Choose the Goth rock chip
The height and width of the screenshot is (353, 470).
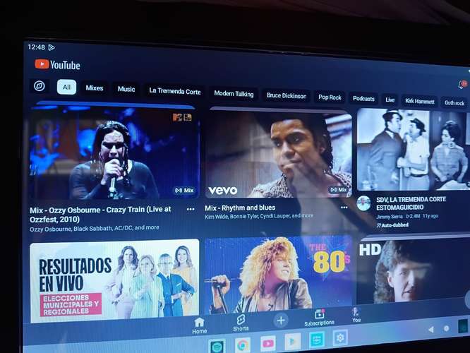tap(454, 102)
